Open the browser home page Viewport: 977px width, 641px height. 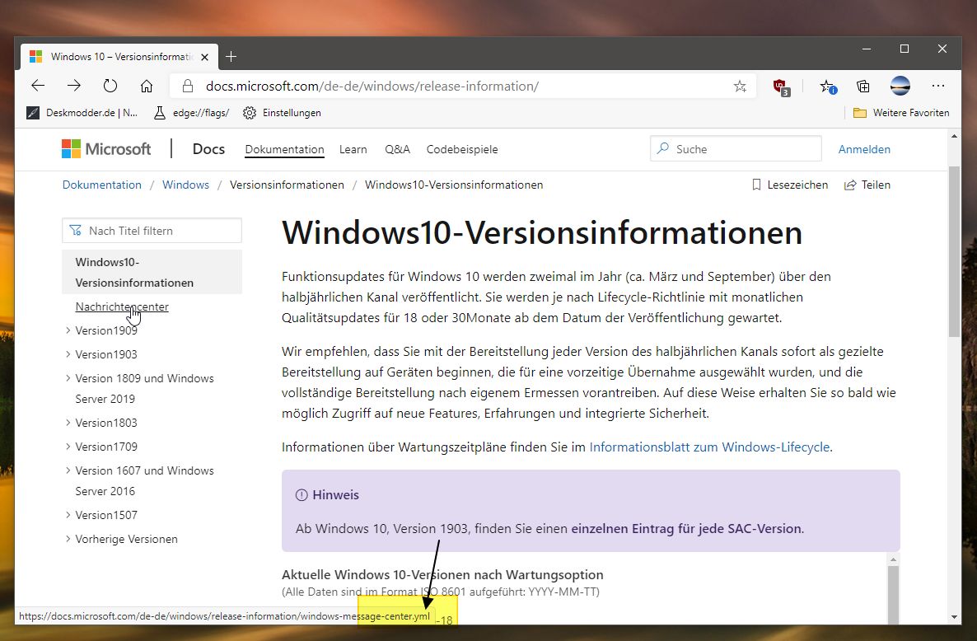coord(147,86)
